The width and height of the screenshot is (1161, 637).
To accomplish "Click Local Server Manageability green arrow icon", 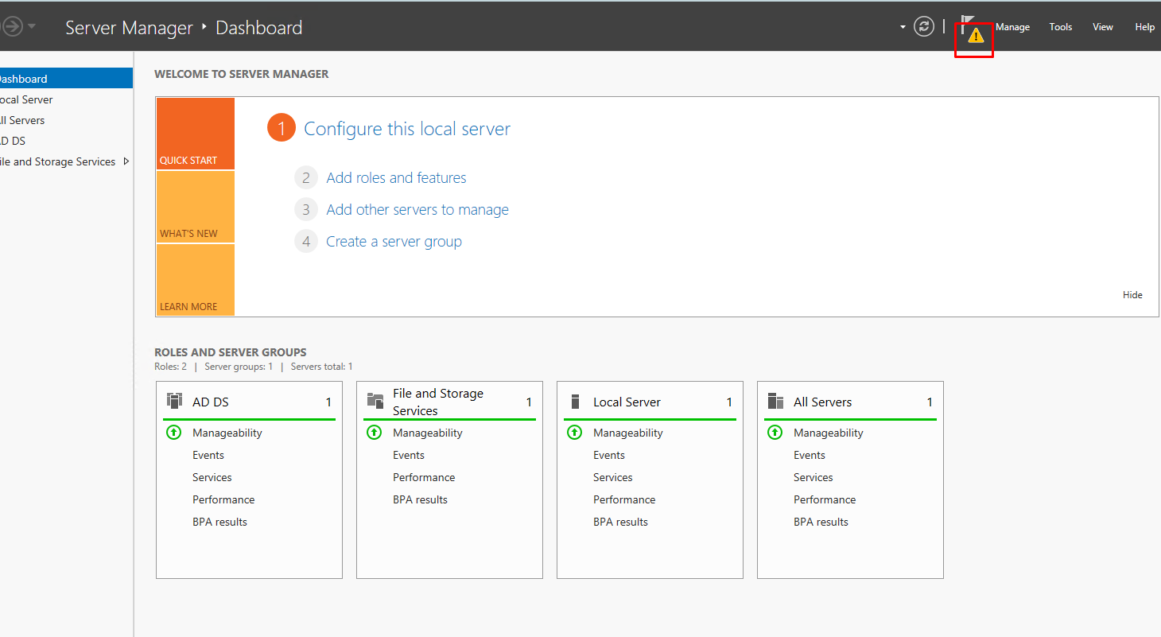I will (574, 433).
